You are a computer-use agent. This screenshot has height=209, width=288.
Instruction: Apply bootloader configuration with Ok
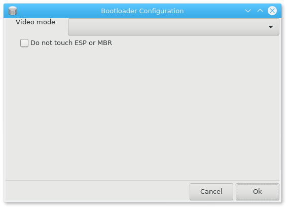[x=258, y=192]
